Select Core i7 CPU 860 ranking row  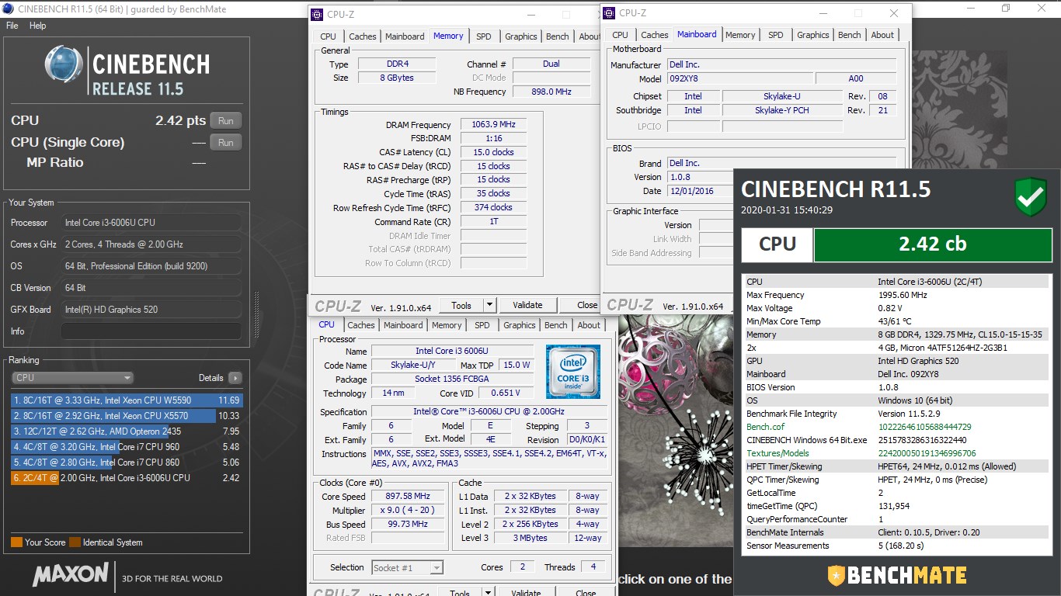pos(127,463)
